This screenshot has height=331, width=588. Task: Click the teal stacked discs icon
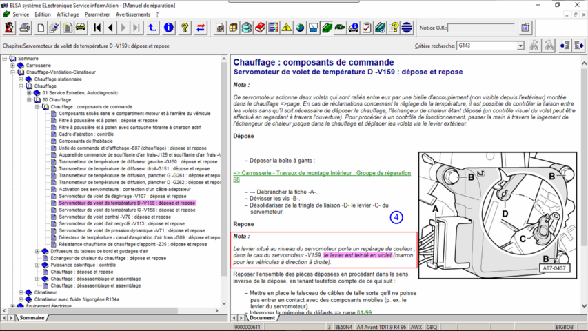pyautogui.click(x=246, y=28)
